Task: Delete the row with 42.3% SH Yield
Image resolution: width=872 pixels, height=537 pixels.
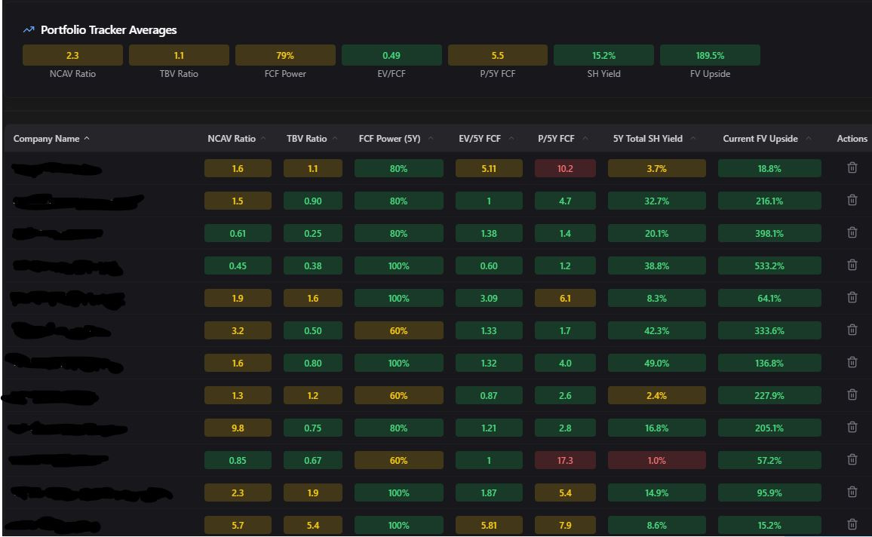Action: tap(852, 330)
